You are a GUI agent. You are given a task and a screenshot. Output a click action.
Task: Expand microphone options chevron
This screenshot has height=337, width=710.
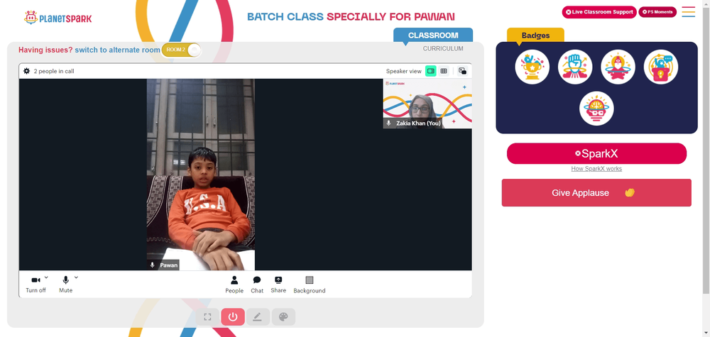coord(76,277)
